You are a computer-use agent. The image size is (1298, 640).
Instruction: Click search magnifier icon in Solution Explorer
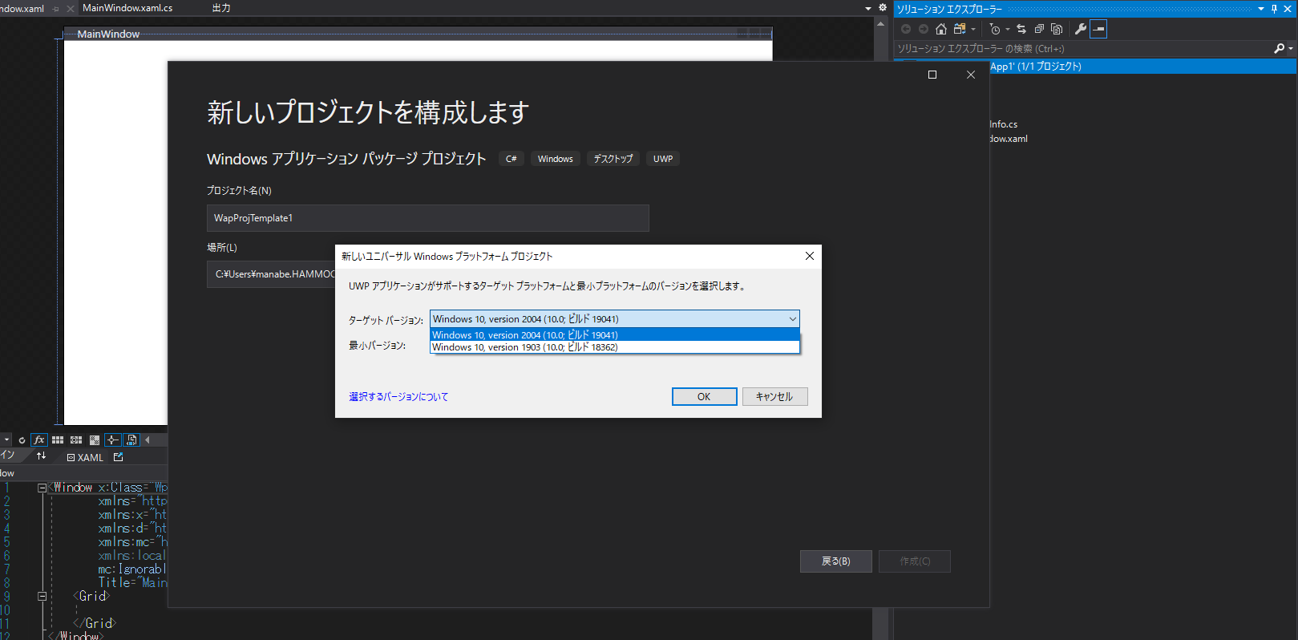click(x=1279, y=49)
